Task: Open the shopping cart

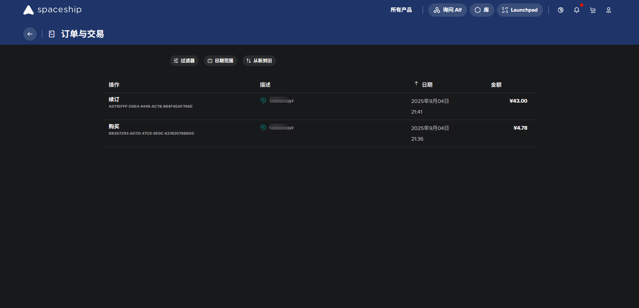Action: (592, 10)
